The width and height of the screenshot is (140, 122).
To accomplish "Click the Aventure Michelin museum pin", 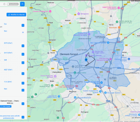I will click(x=86, y=55).
